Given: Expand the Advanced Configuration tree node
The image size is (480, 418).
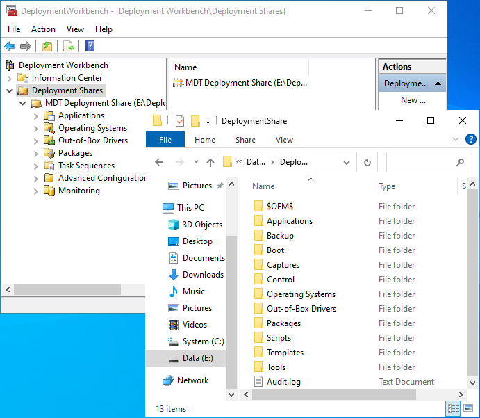Looking at the screenshot, I should tap(36, 179).
